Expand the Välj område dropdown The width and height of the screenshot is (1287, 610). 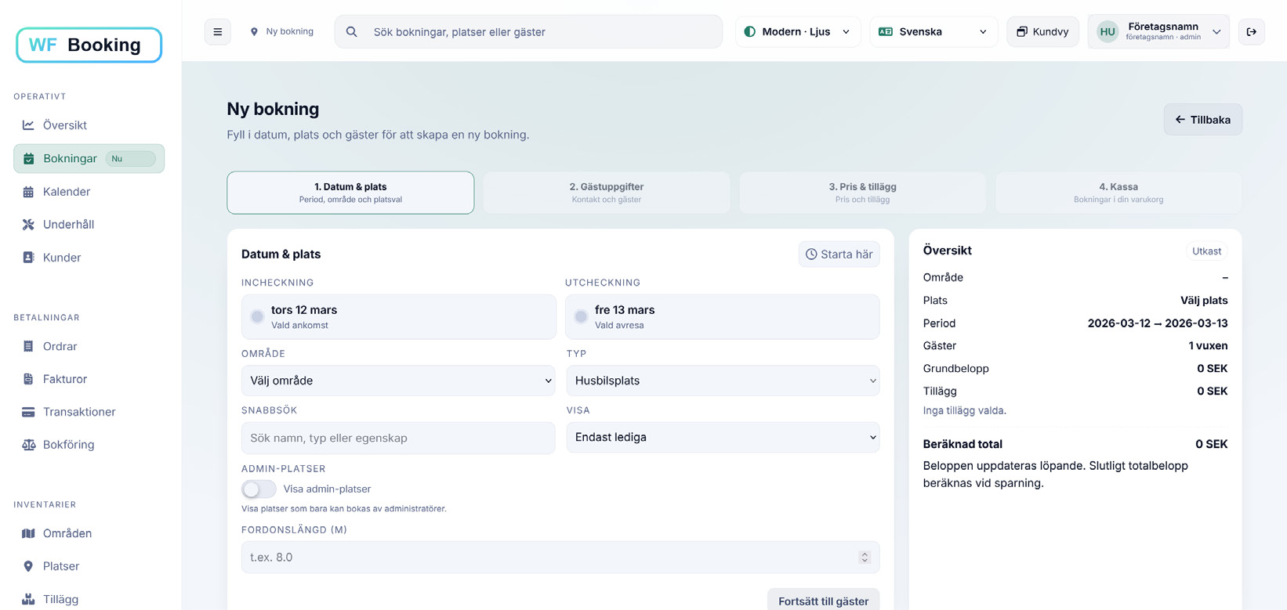pos(398,381)
